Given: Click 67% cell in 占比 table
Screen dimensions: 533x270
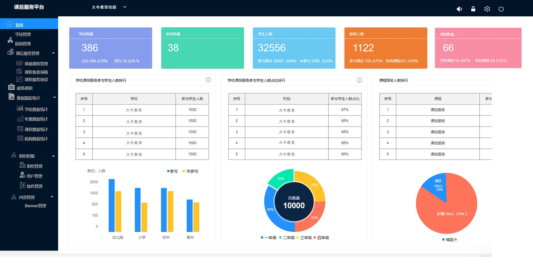Looking at the screenshot, I should (x=345, y=110).
